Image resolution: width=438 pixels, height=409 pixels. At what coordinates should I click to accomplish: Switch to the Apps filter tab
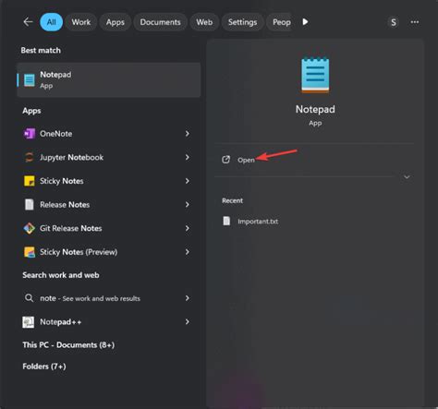tap(116, 22)
